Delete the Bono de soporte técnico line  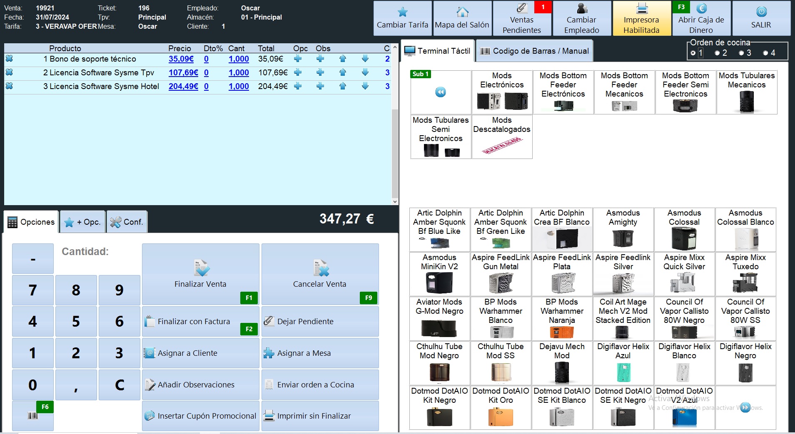tap(9, 59)
